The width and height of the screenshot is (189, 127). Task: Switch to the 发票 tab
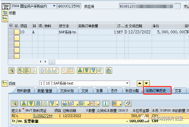[x=99, y=91]
